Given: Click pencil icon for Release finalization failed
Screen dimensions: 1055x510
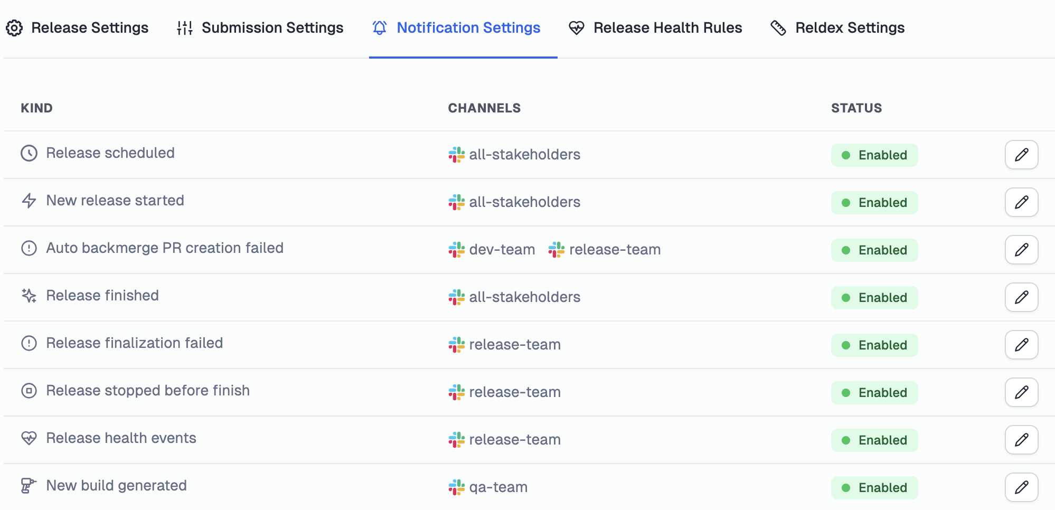Looking at the screenshot, I should [x=1021, y=345].
